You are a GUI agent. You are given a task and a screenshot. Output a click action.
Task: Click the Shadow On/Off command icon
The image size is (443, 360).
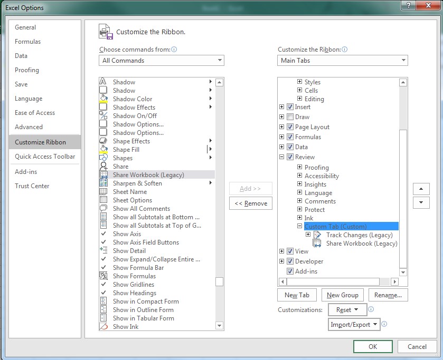[x=103, y=115]
